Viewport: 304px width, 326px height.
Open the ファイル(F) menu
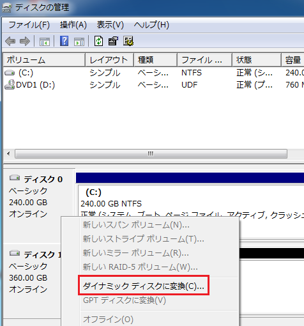[29, 25]
